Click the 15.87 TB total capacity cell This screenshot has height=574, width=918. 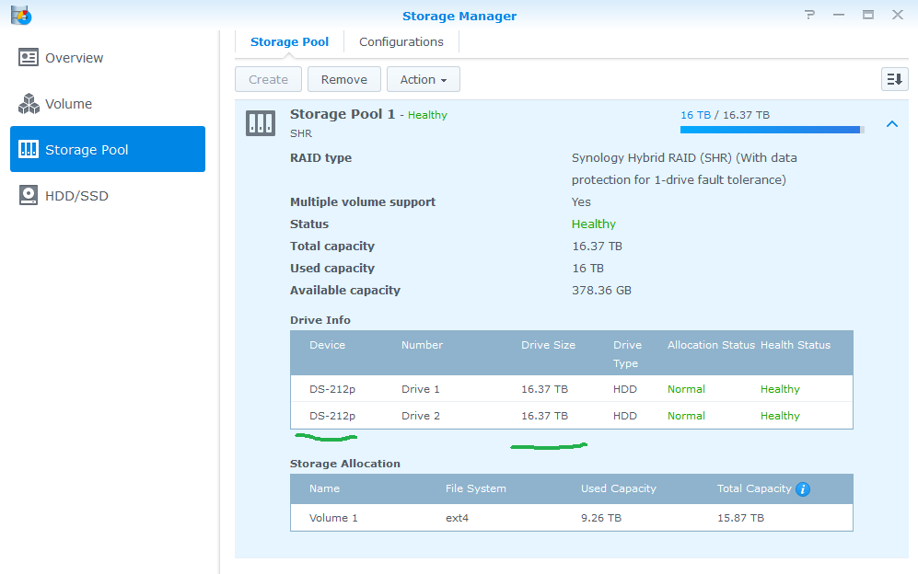point(740,518)
